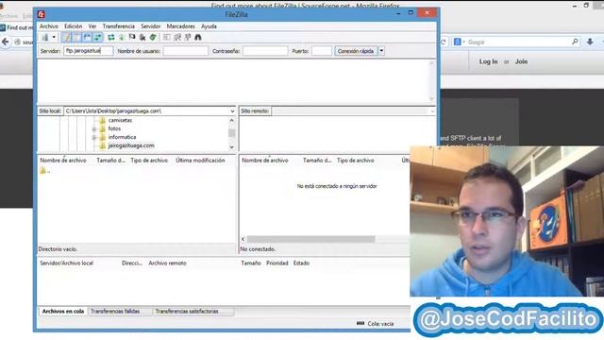Sort remote files by Tipo de archivo
The width and height of the screenshot is (604, 340).
coord(355,161)
